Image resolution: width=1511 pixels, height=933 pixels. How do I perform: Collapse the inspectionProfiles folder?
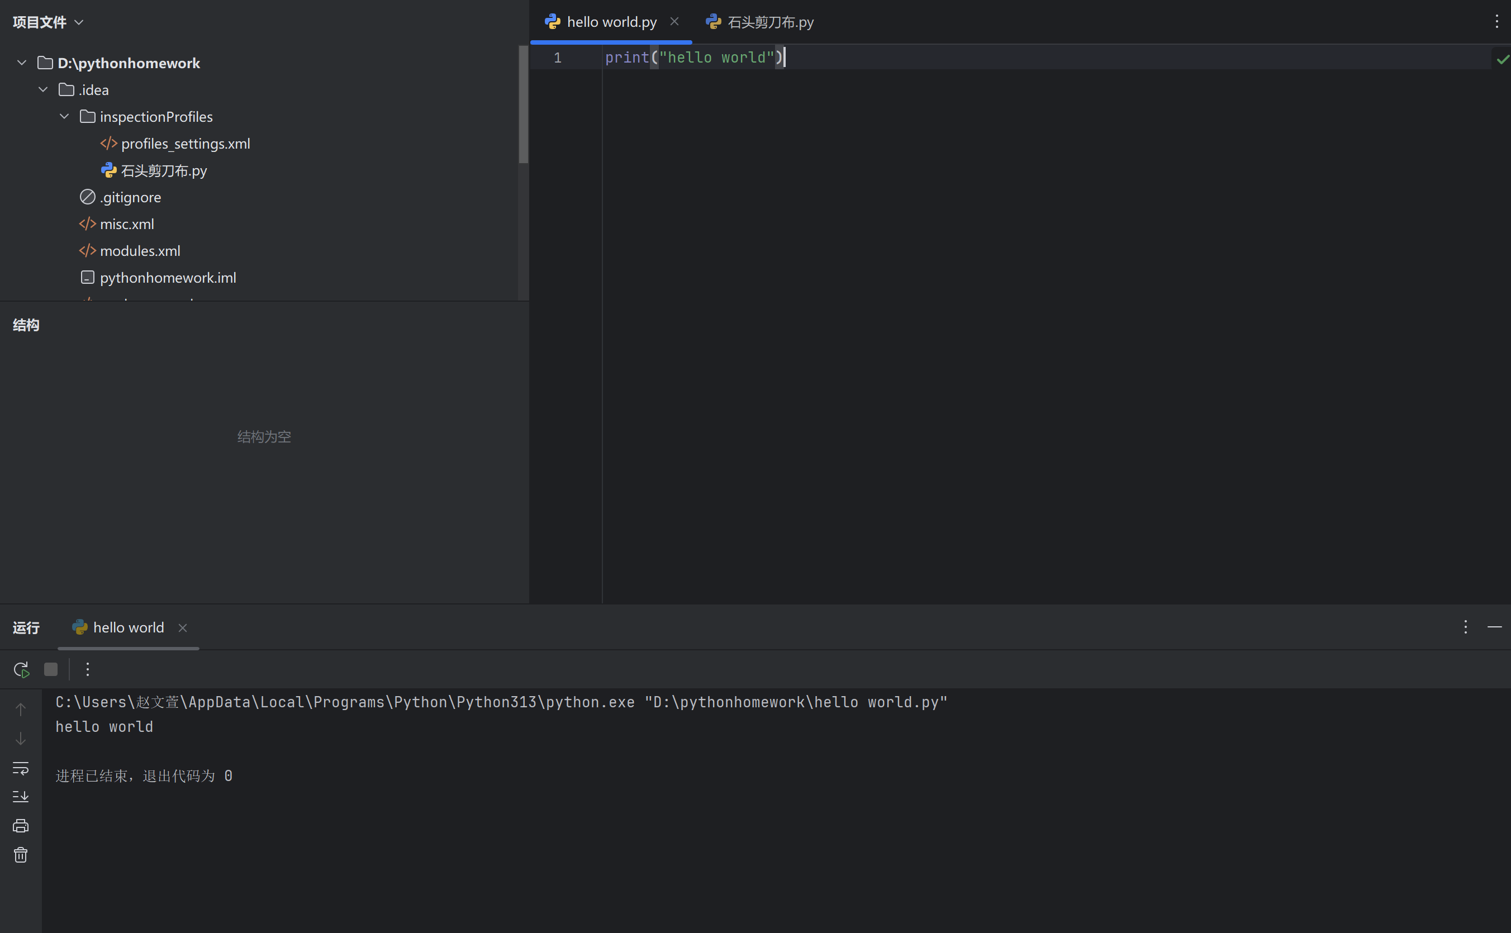(x=64, y=117)
